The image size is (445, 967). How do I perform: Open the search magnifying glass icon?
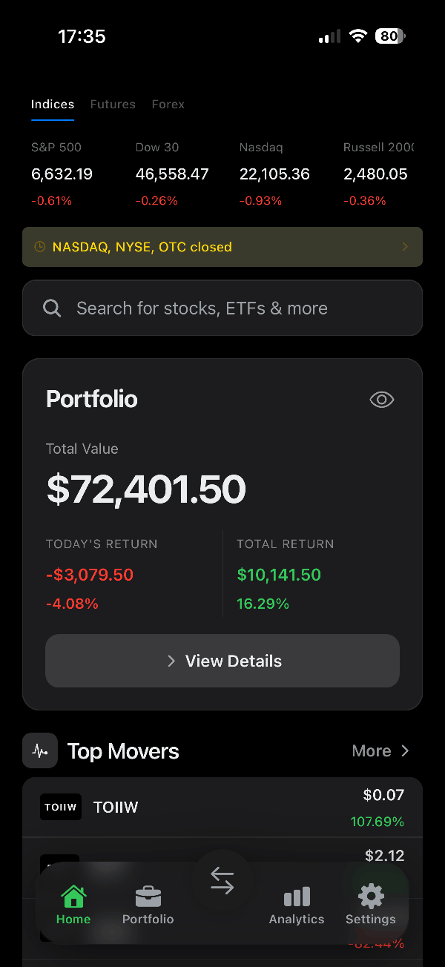coord(52,308)
